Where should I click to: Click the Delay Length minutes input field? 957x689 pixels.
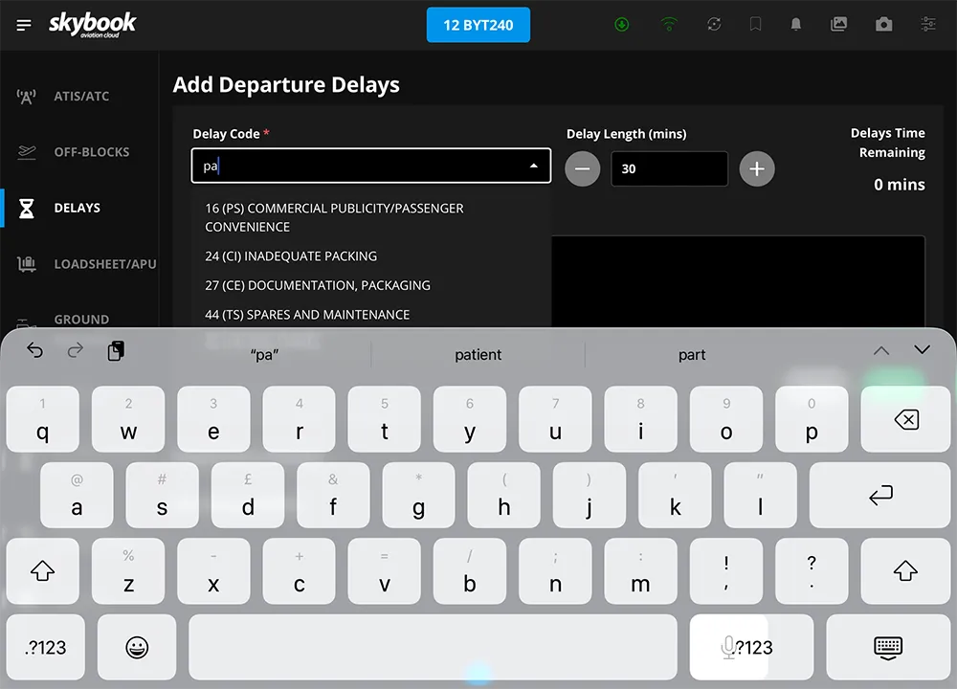click(x=668, y=168)
